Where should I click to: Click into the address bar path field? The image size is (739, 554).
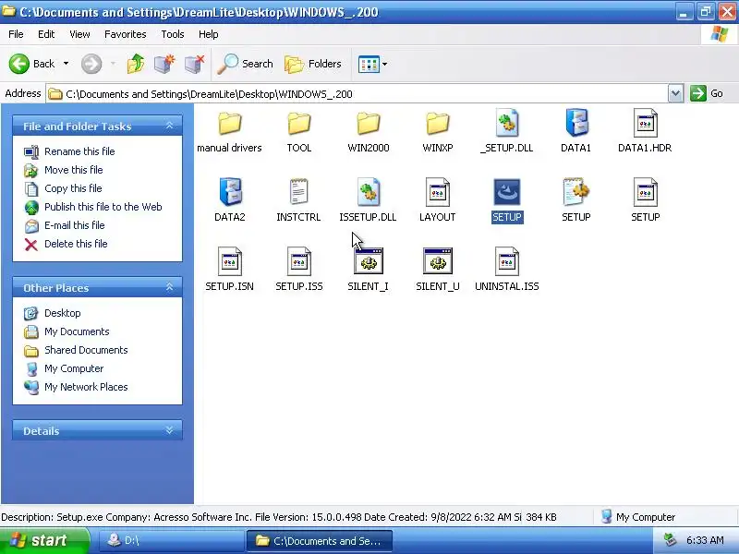point(357,94)
